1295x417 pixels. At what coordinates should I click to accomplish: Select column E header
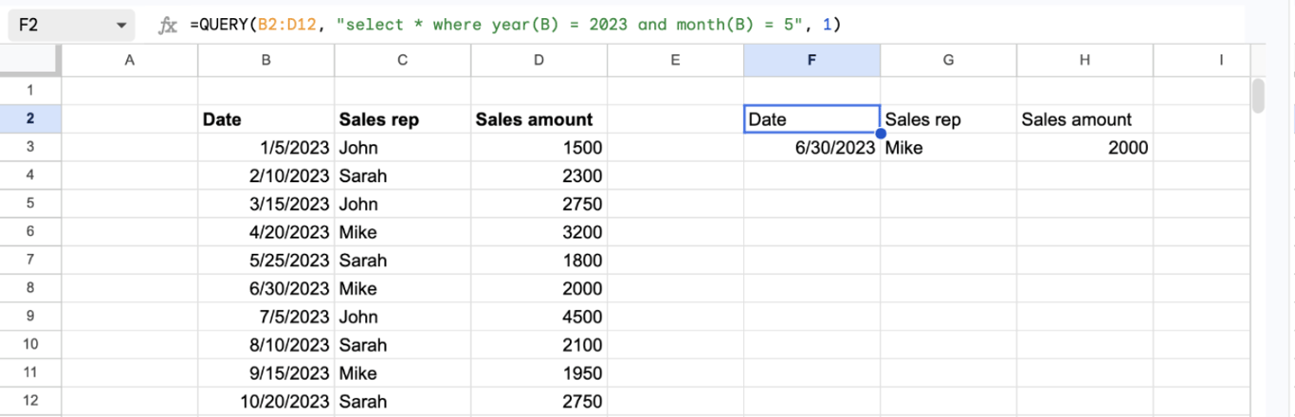[676, 60]
